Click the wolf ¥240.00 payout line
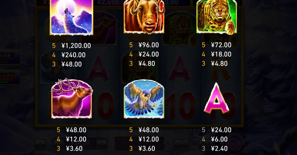This screenshot has height=155, width=297. [74, 55]
